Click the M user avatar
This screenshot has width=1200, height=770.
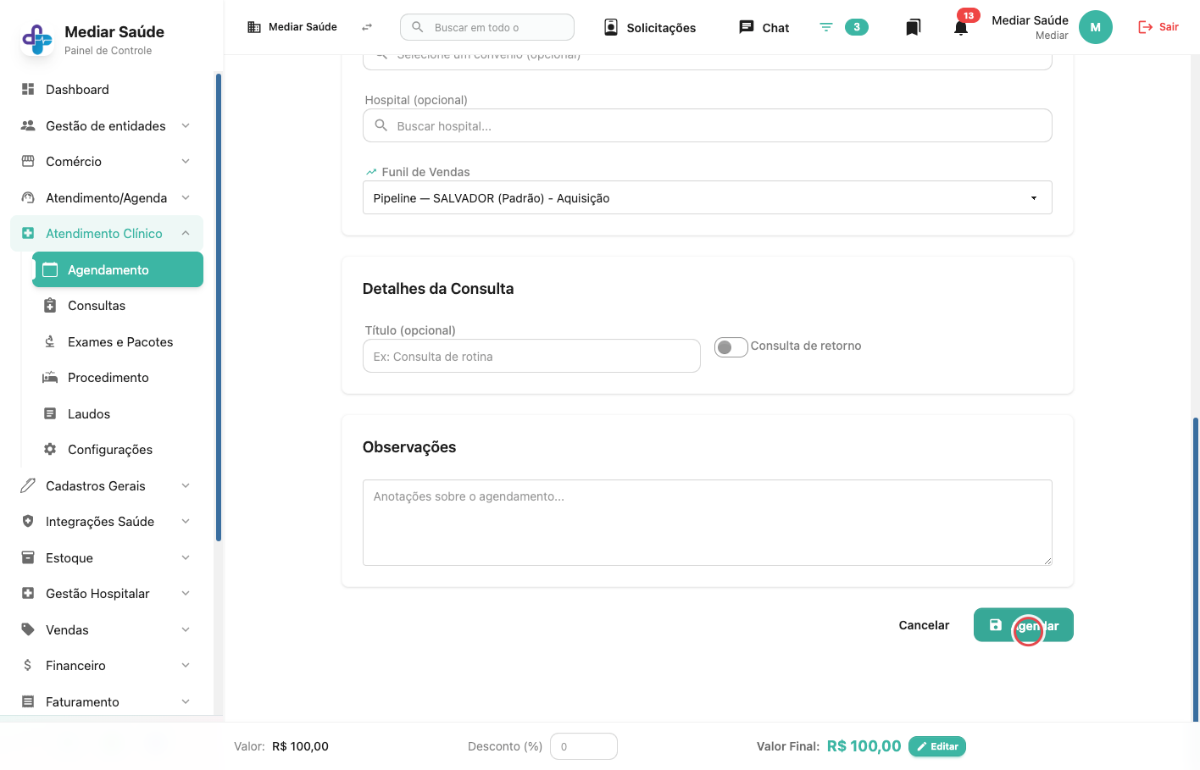(x=1095, y=27)
